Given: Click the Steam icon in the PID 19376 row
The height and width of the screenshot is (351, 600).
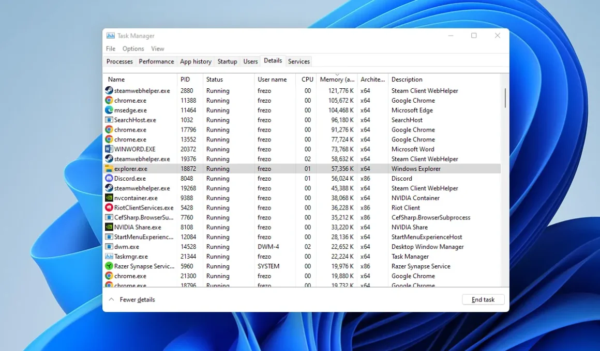Looking at the screenshot, I should coord(109,159).
